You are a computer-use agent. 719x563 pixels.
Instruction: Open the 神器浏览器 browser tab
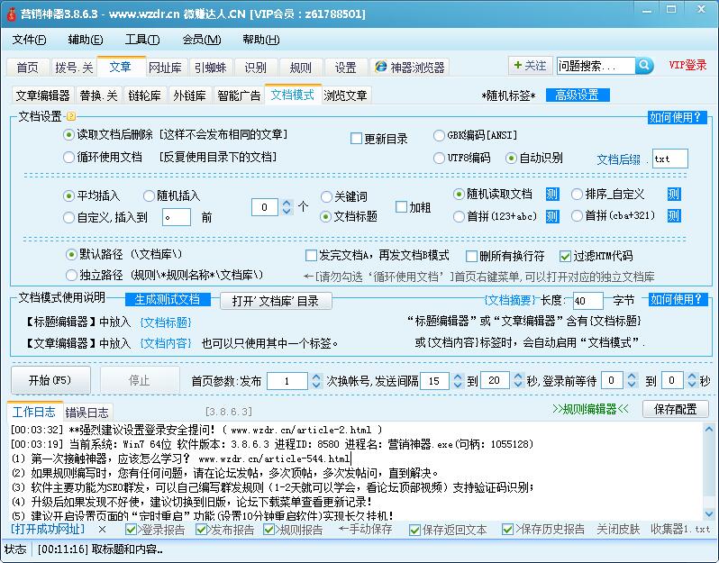(x=409, y=68)
